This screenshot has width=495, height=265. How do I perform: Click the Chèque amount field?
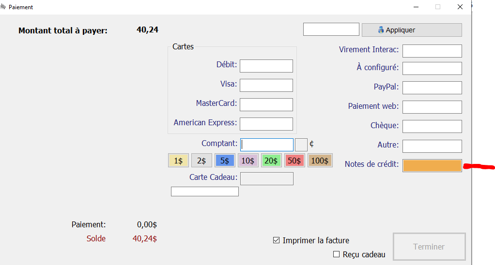(432, 126)
